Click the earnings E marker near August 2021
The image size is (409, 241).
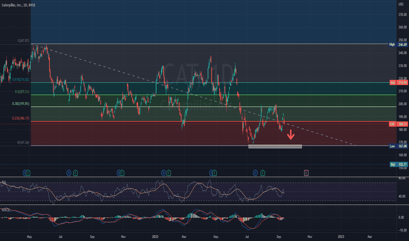click(x=75, y=173)
